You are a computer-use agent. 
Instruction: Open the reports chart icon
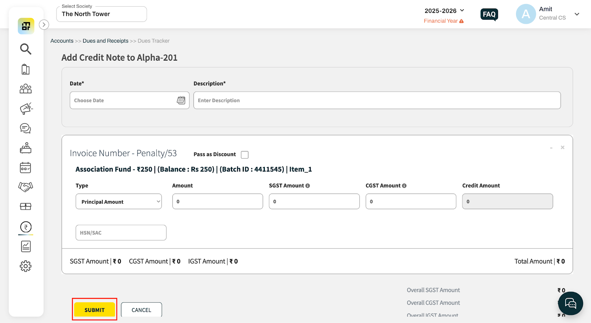click(x=26, y=246)
